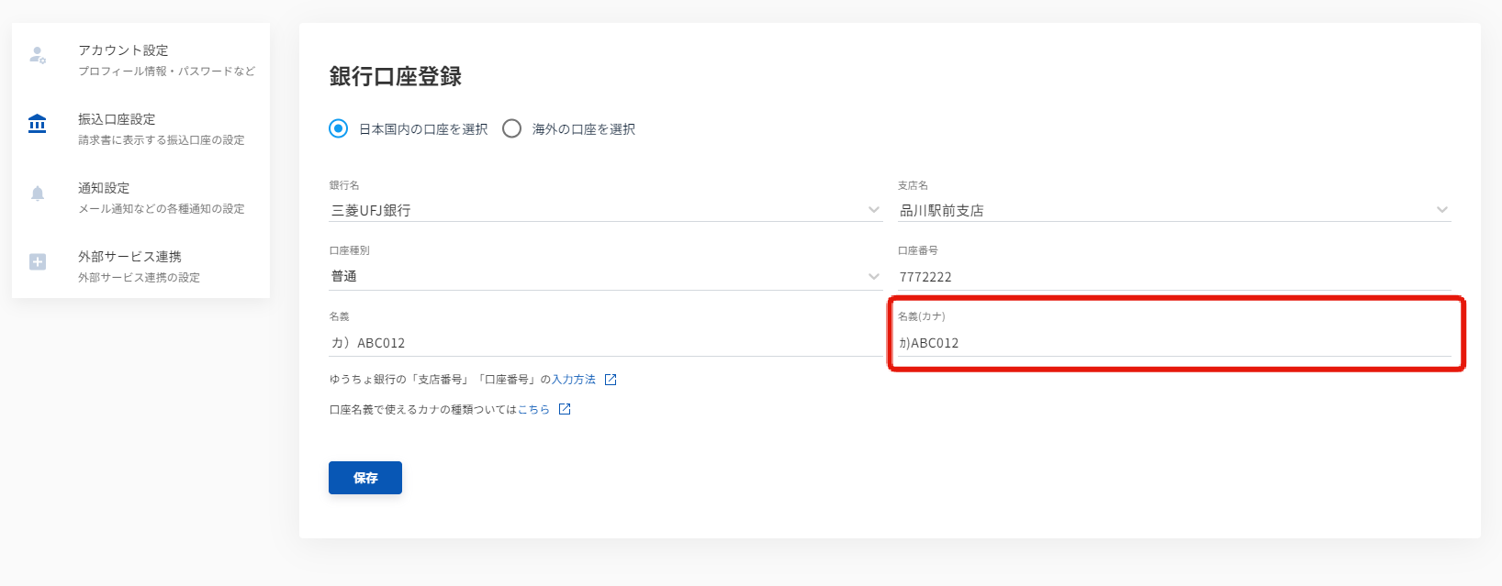Select 振込口座設定 in the sidebar
The image size is (1502, 586).
[117, 119]
